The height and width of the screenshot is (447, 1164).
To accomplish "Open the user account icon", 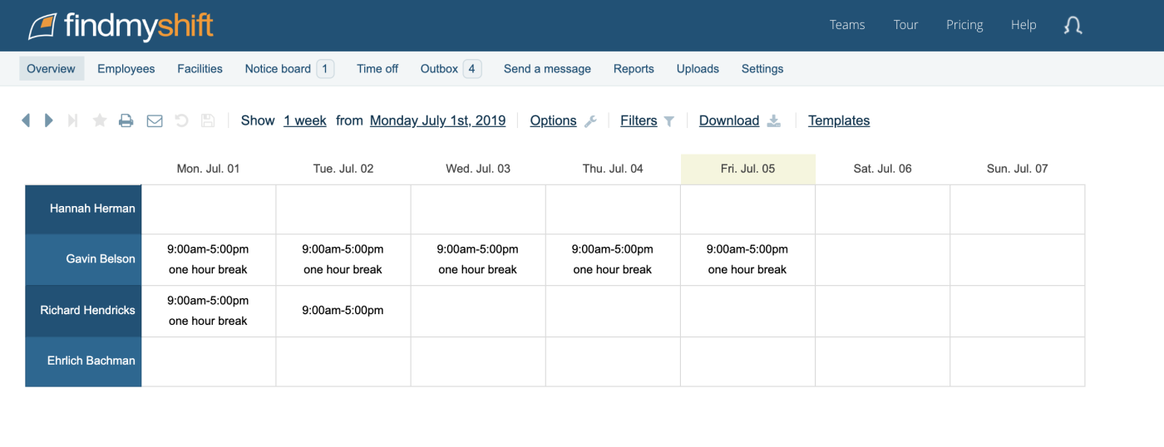I will [1073, 25].
